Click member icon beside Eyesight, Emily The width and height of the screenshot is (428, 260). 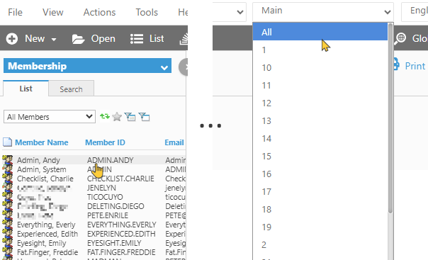(8, 243)
